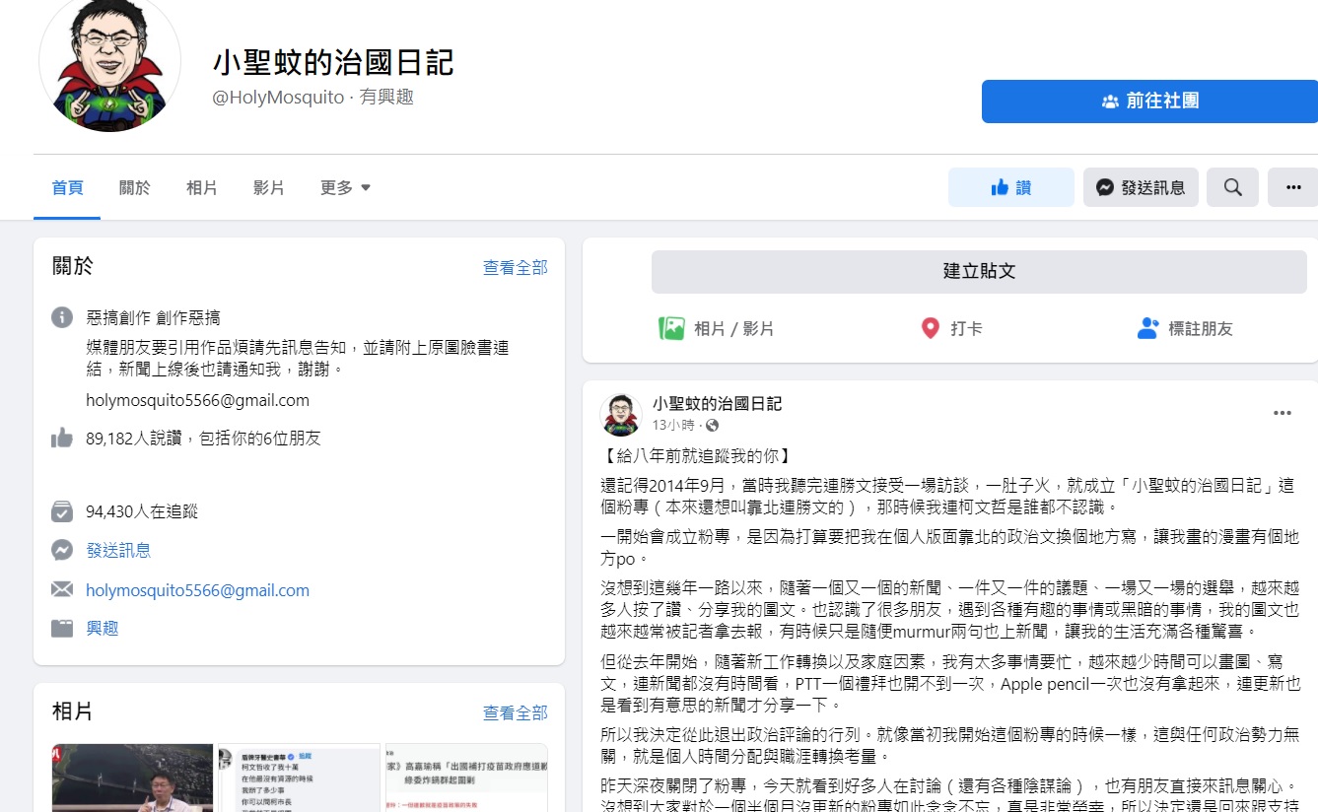The image size is (1318, 812).
Task: Click 查看全部 in the 關於 section
Action: click(x=515, y=268)
